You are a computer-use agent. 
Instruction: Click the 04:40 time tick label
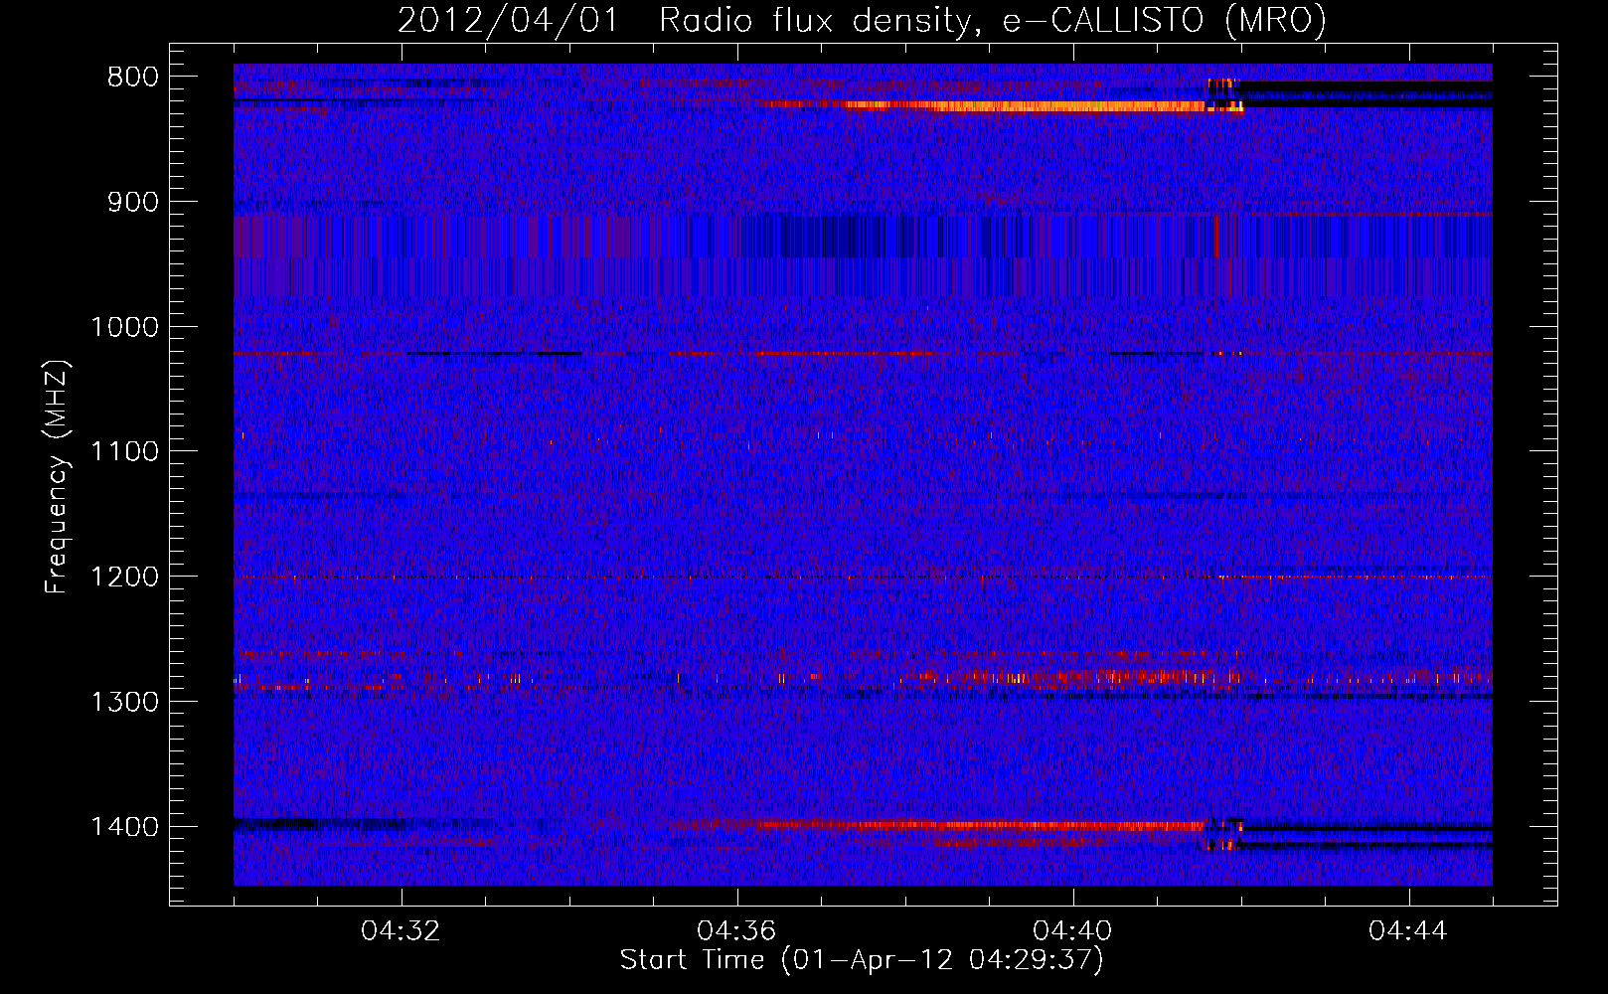point(1072,931)
